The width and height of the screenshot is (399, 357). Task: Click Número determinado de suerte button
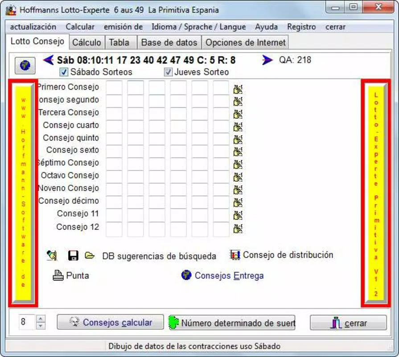click(x=232, y=322)
